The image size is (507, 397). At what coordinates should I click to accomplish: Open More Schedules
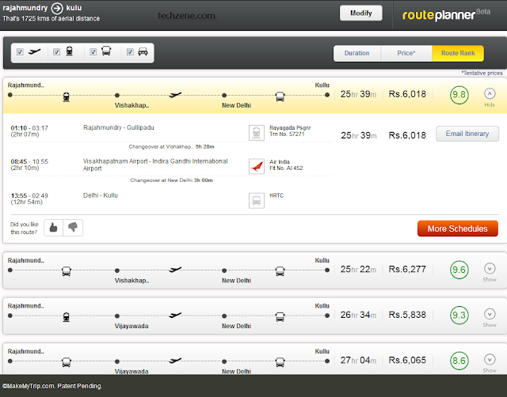[458, 229]
